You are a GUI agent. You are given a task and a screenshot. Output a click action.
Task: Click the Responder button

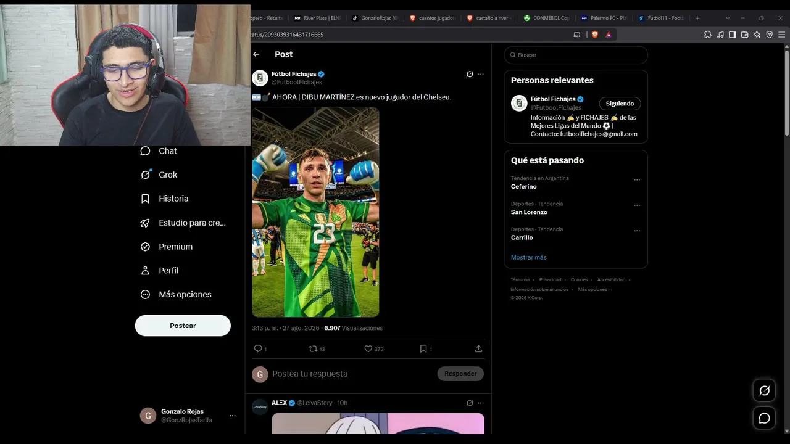click(x=460, y=374)
